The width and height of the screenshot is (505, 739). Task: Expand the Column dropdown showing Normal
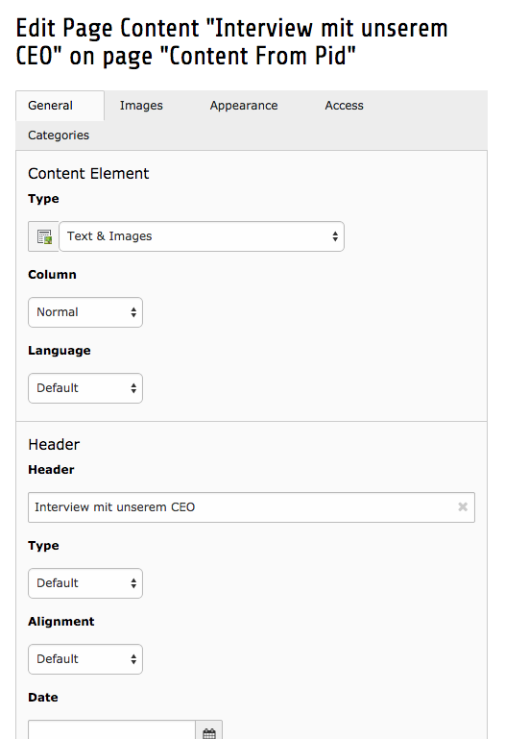[85, 312]
